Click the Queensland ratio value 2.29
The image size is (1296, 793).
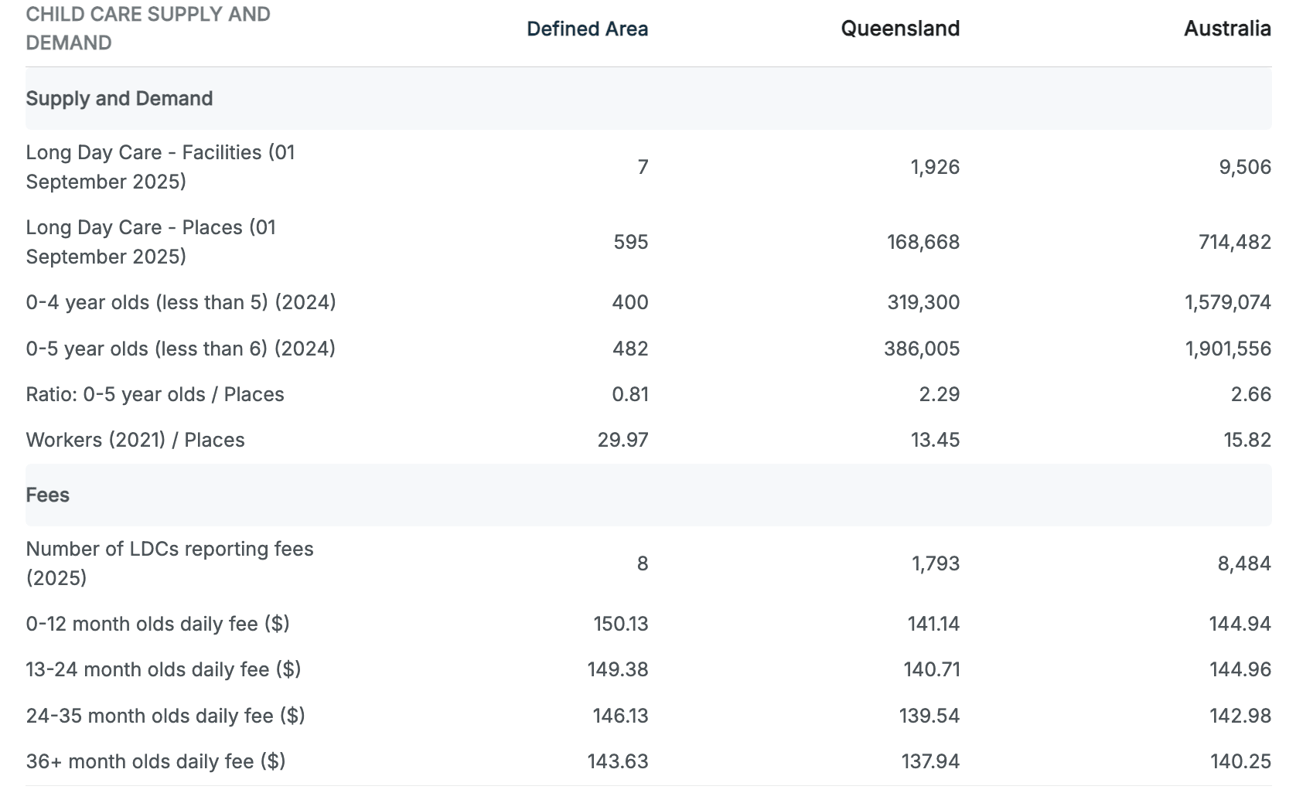[x=939, y=394]
